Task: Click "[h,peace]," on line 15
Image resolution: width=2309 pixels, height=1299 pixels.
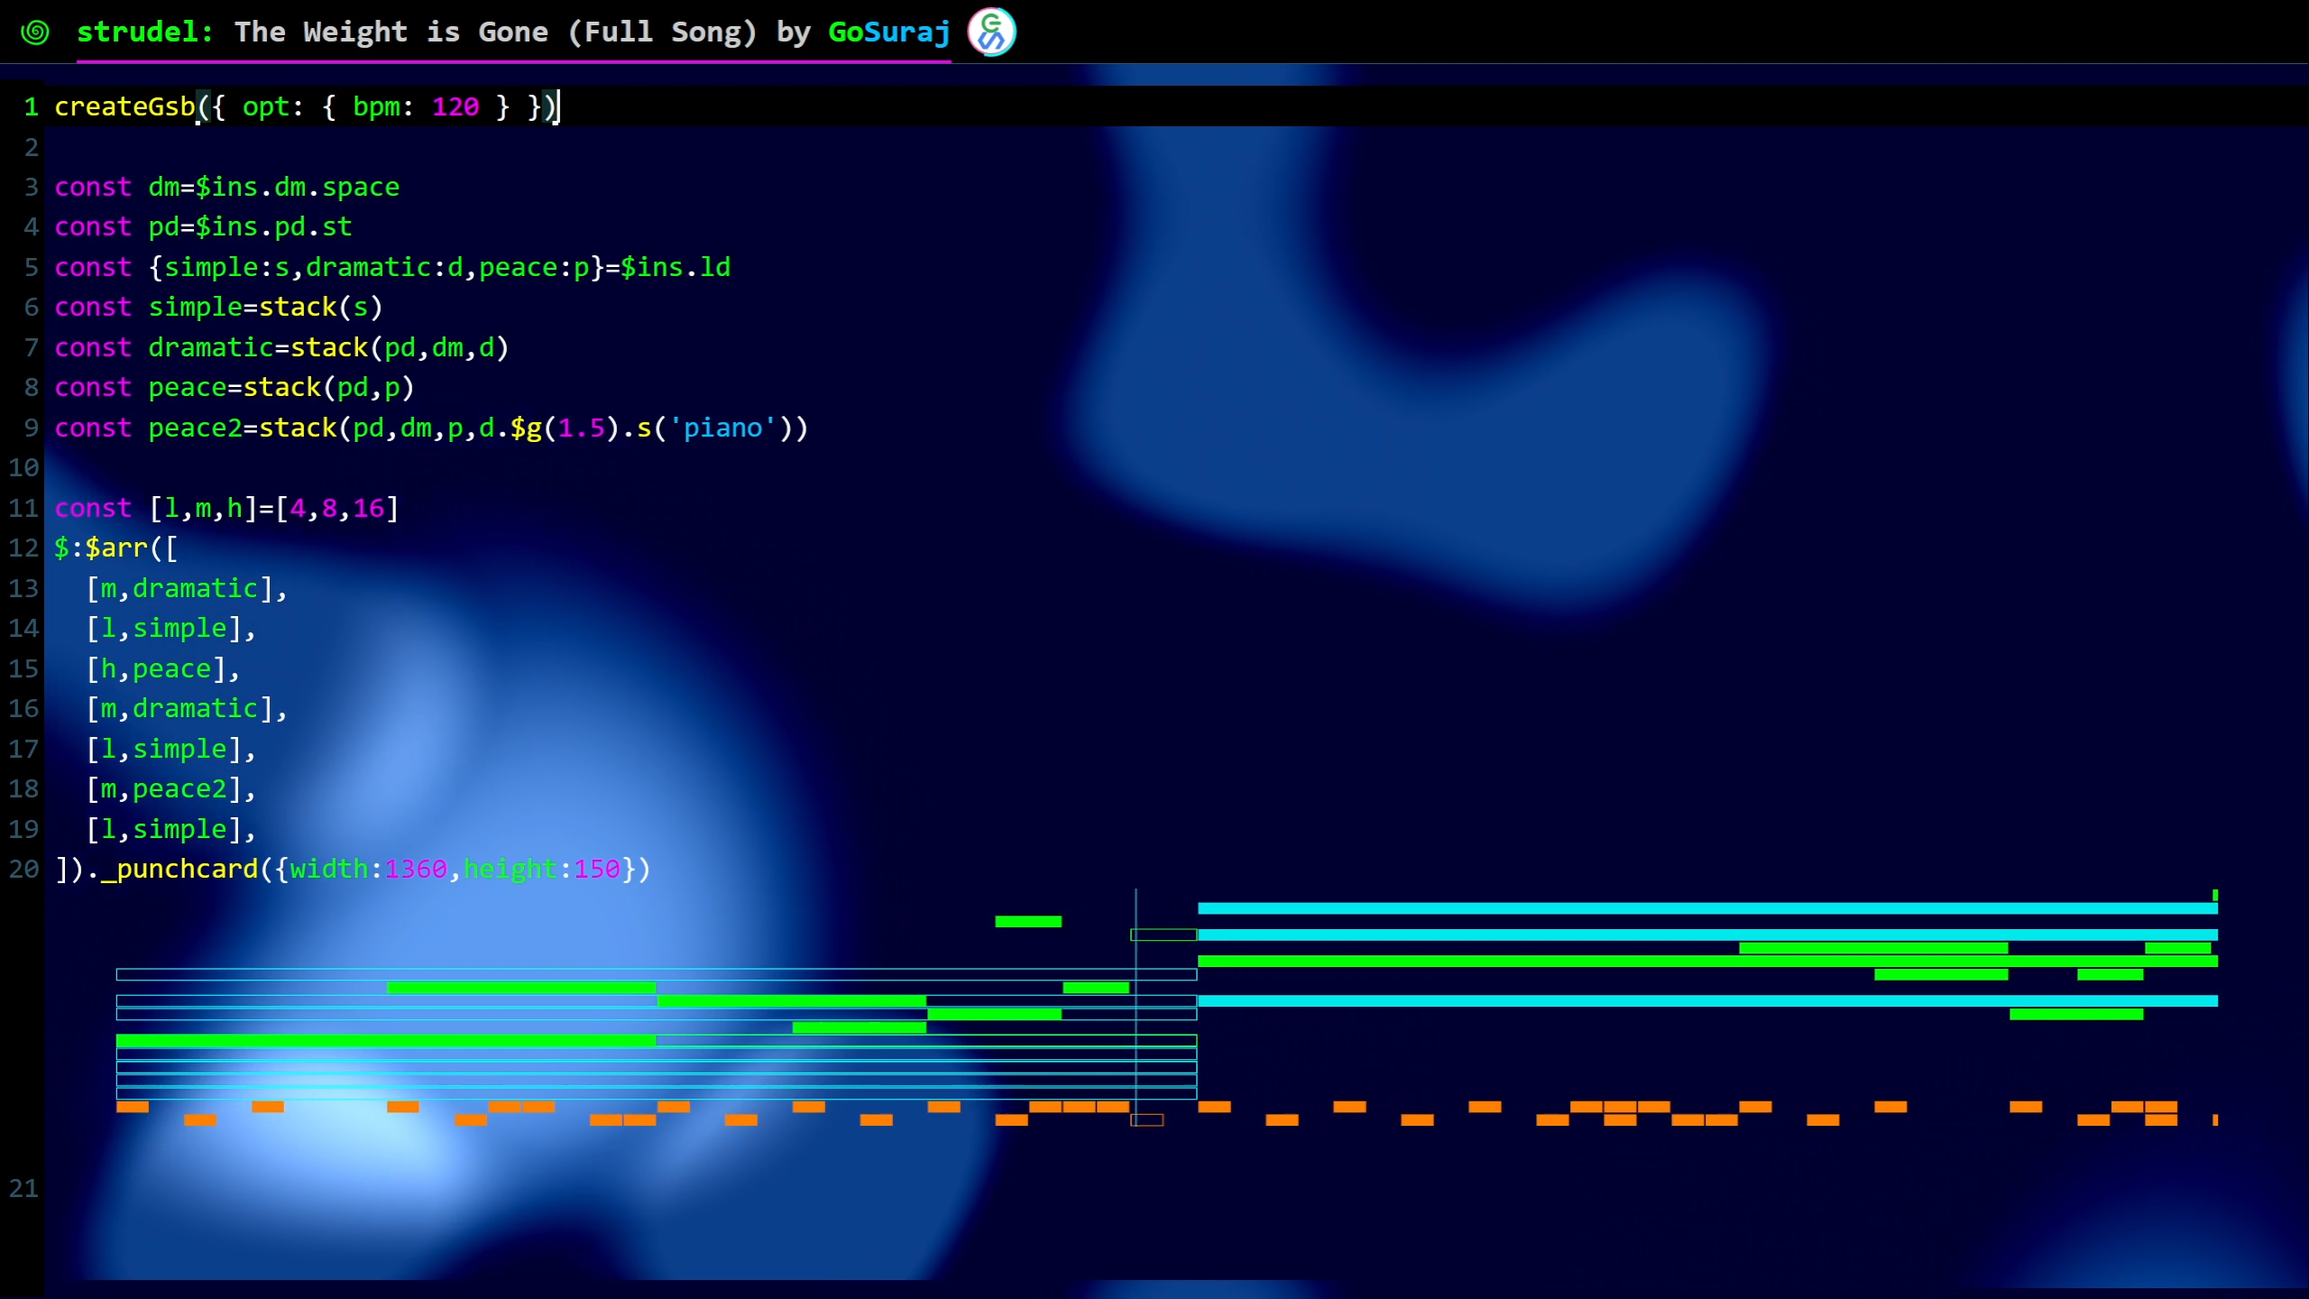Action: (164, 668)
